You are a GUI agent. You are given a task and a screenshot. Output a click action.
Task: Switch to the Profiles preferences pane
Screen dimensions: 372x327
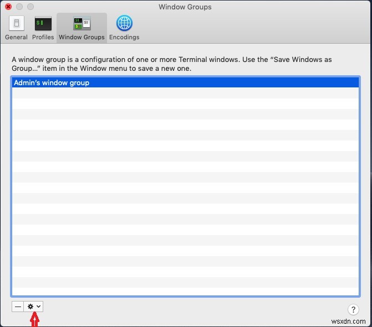[x=43, y=28]
